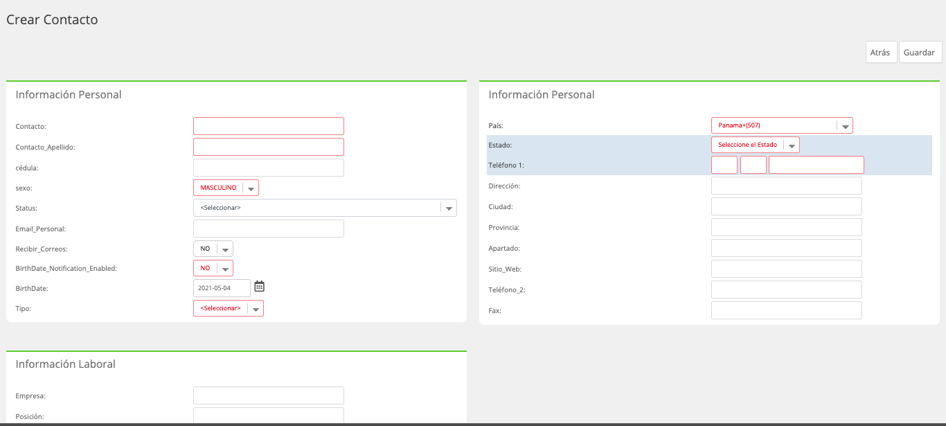Click the Provincia input field
This screenshot has width=946, height=426.
(787, 227)
